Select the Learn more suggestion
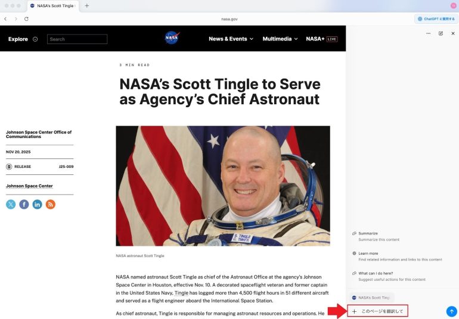 368,253
